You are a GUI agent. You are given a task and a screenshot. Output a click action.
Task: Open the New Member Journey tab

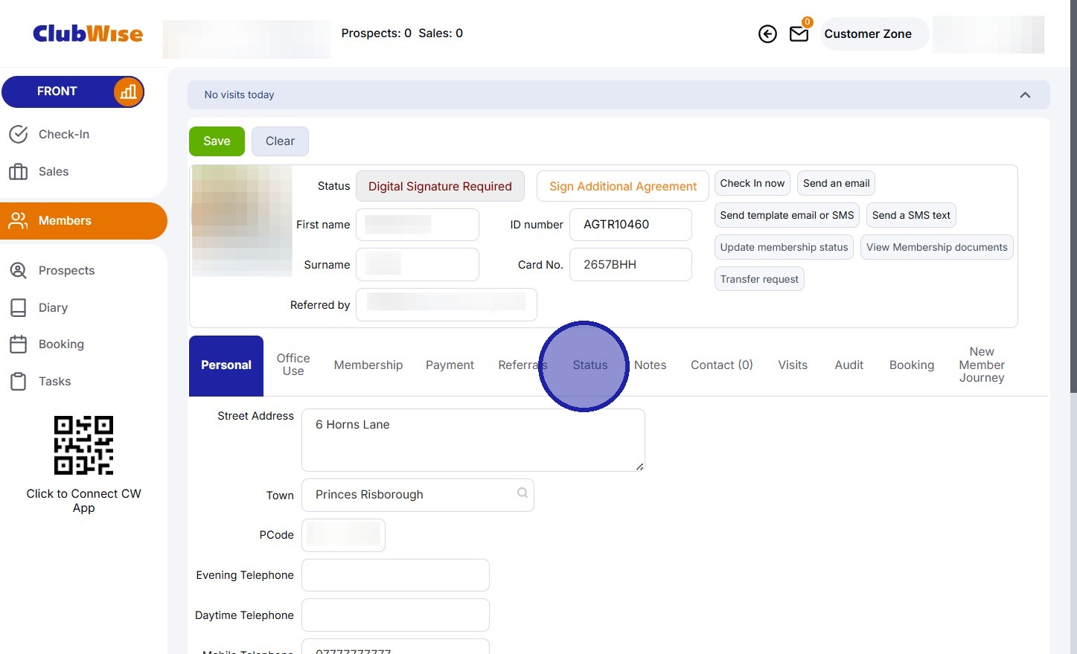click(x=982, y=365)
